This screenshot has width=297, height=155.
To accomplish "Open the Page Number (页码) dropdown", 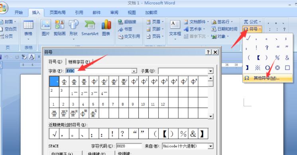I will pyautogui.click(x=155, y=36).
